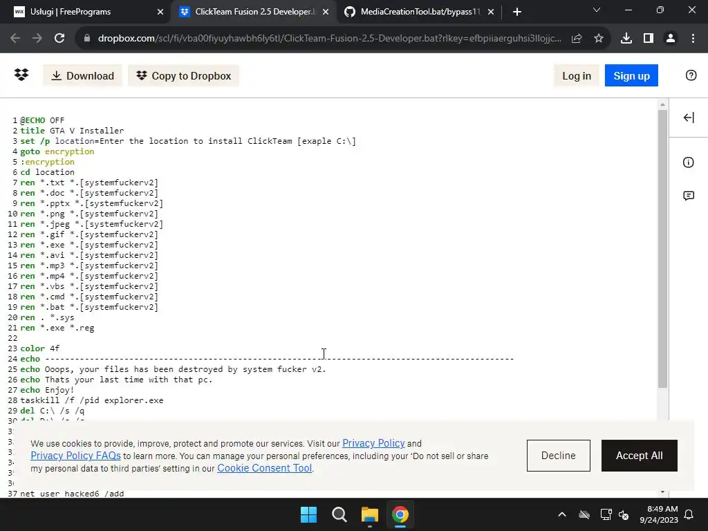This screenshot has height=531, width=708.
Task: Open the Dropbox help question icon
Action: (x=691, y=75)
